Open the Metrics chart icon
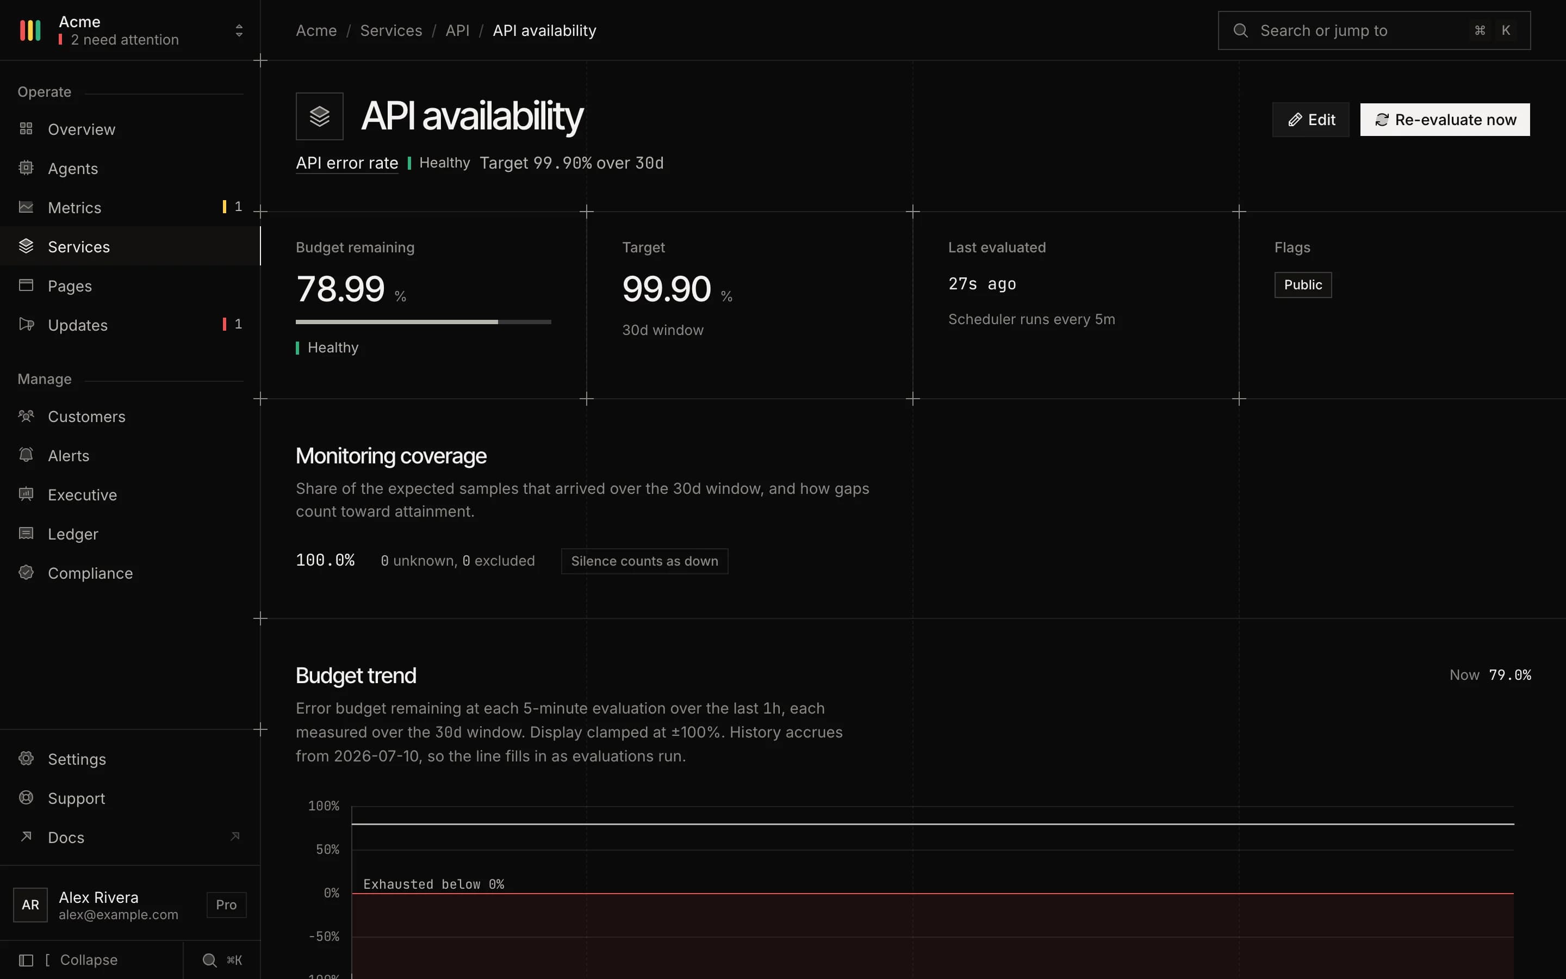This screenshot has height=979, width=1566. [26, 207]
